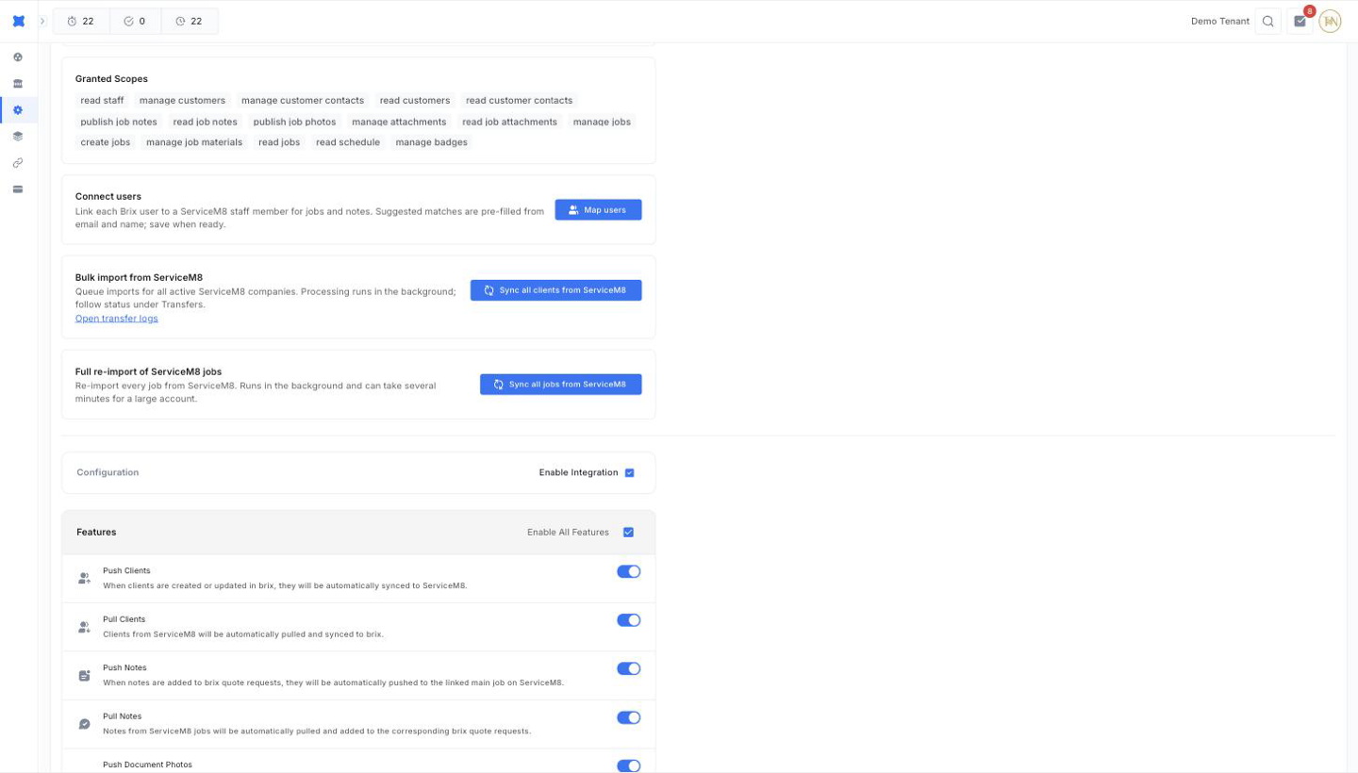Open the user avatar menu
Viewport: 1358px width, 773px height.
click(x=1330, y=22)
